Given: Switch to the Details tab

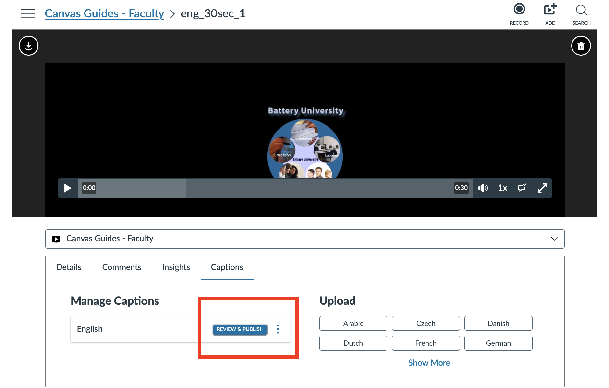Looking at the screenshot, I should 68,267.
